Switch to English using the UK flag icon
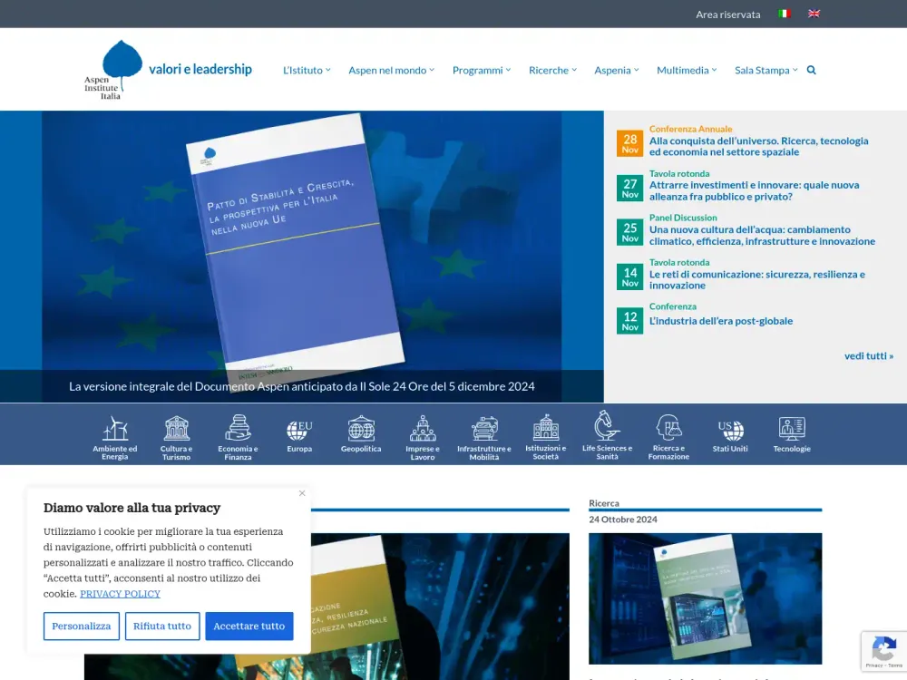This screenshot has width=907, height=680. coord(814,14)
